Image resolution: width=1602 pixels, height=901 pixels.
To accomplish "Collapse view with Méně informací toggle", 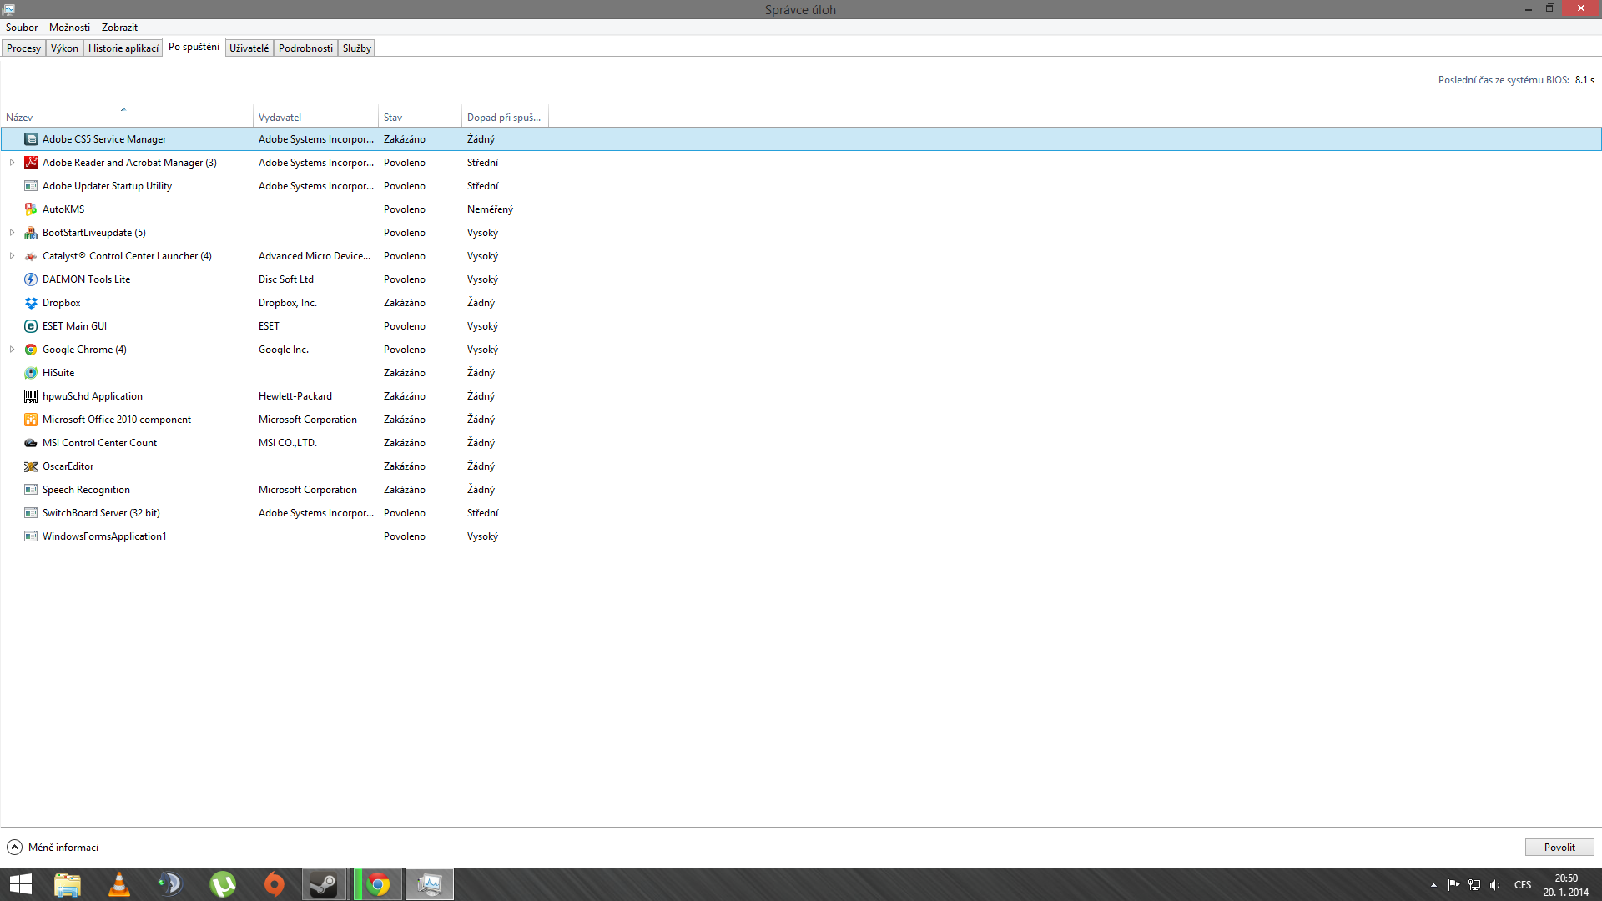I will [53, 848].
